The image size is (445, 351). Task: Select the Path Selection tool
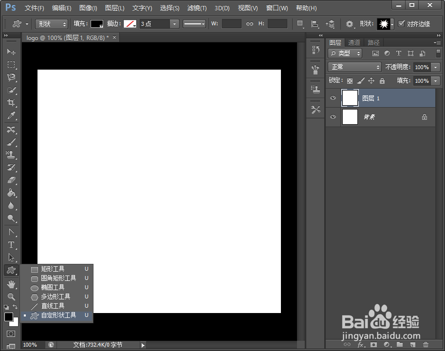[x=11, y=258]
